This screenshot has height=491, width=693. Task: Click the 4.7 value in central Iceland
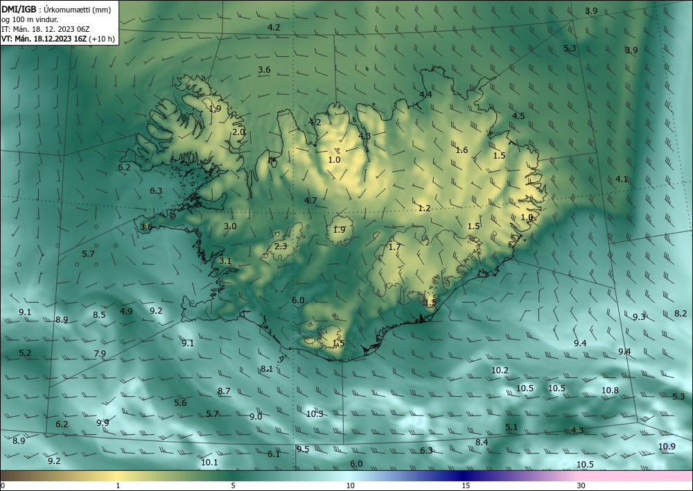pyautogui.click(x=310, y=200)
